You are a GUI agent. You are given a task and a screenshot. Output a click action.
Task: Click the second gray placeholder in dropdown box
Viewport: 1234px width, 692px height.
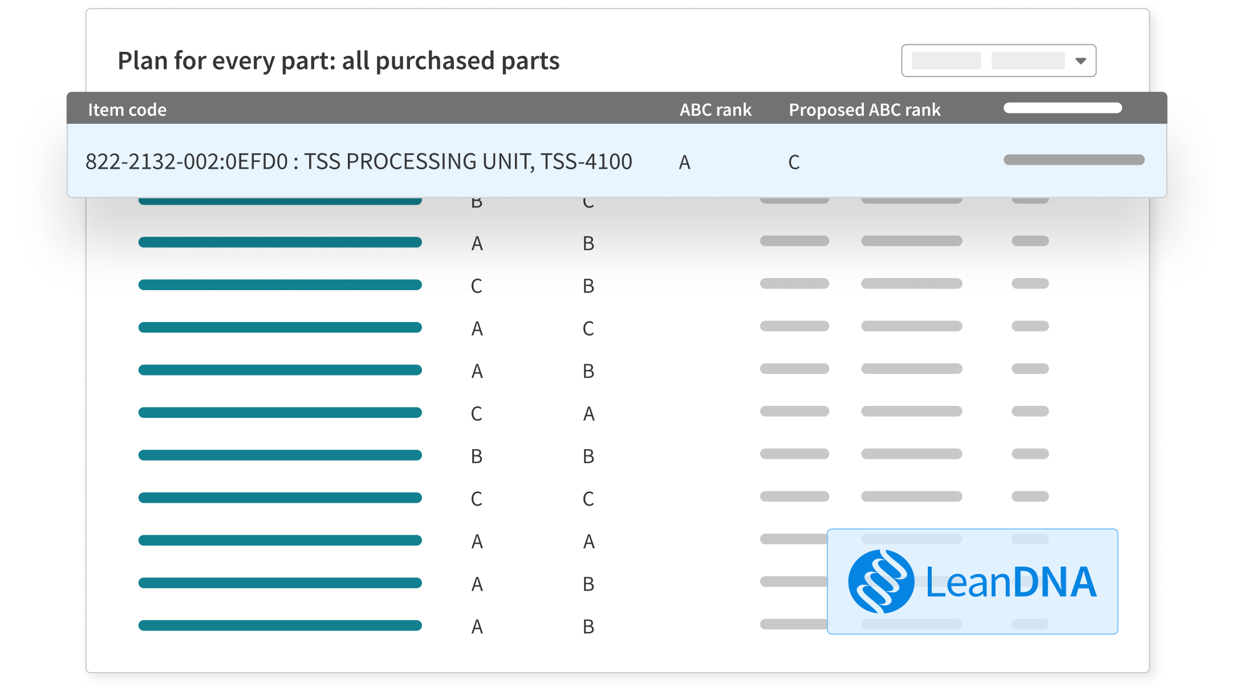point(1028,60)
